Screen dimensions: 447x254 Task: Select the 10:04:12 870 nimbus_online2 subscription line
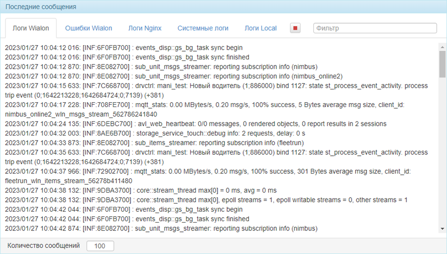pos(173,76)
